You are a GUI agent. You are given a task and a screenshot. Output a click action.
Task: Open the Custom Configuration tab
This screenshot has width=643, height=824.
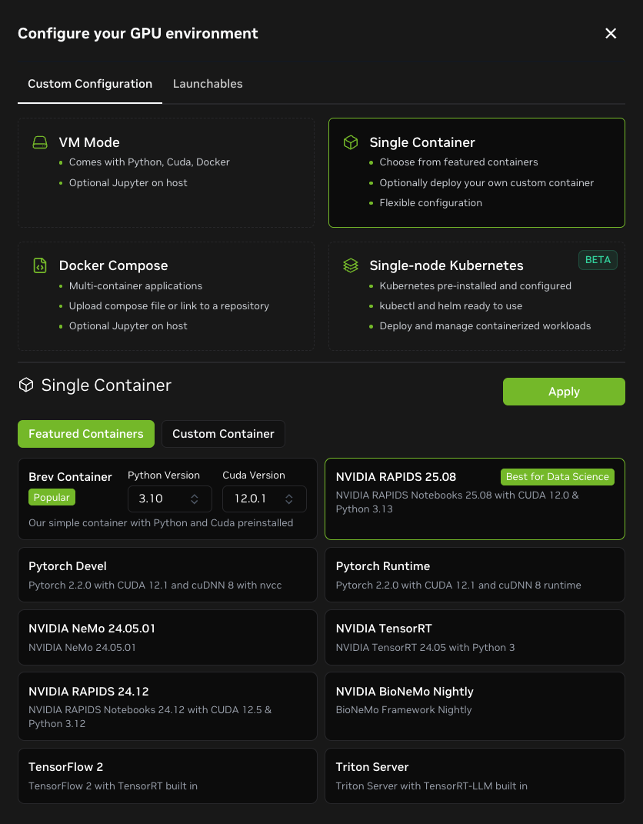pyautogui.click(x=90, y=84)
